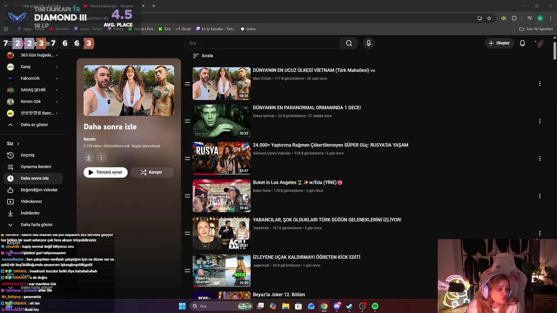Image resolution: width=557 pixels, height=313 pixels.
Task: Open the Buket in Los Angeles thumbnail
Action: tap(221, 196)
